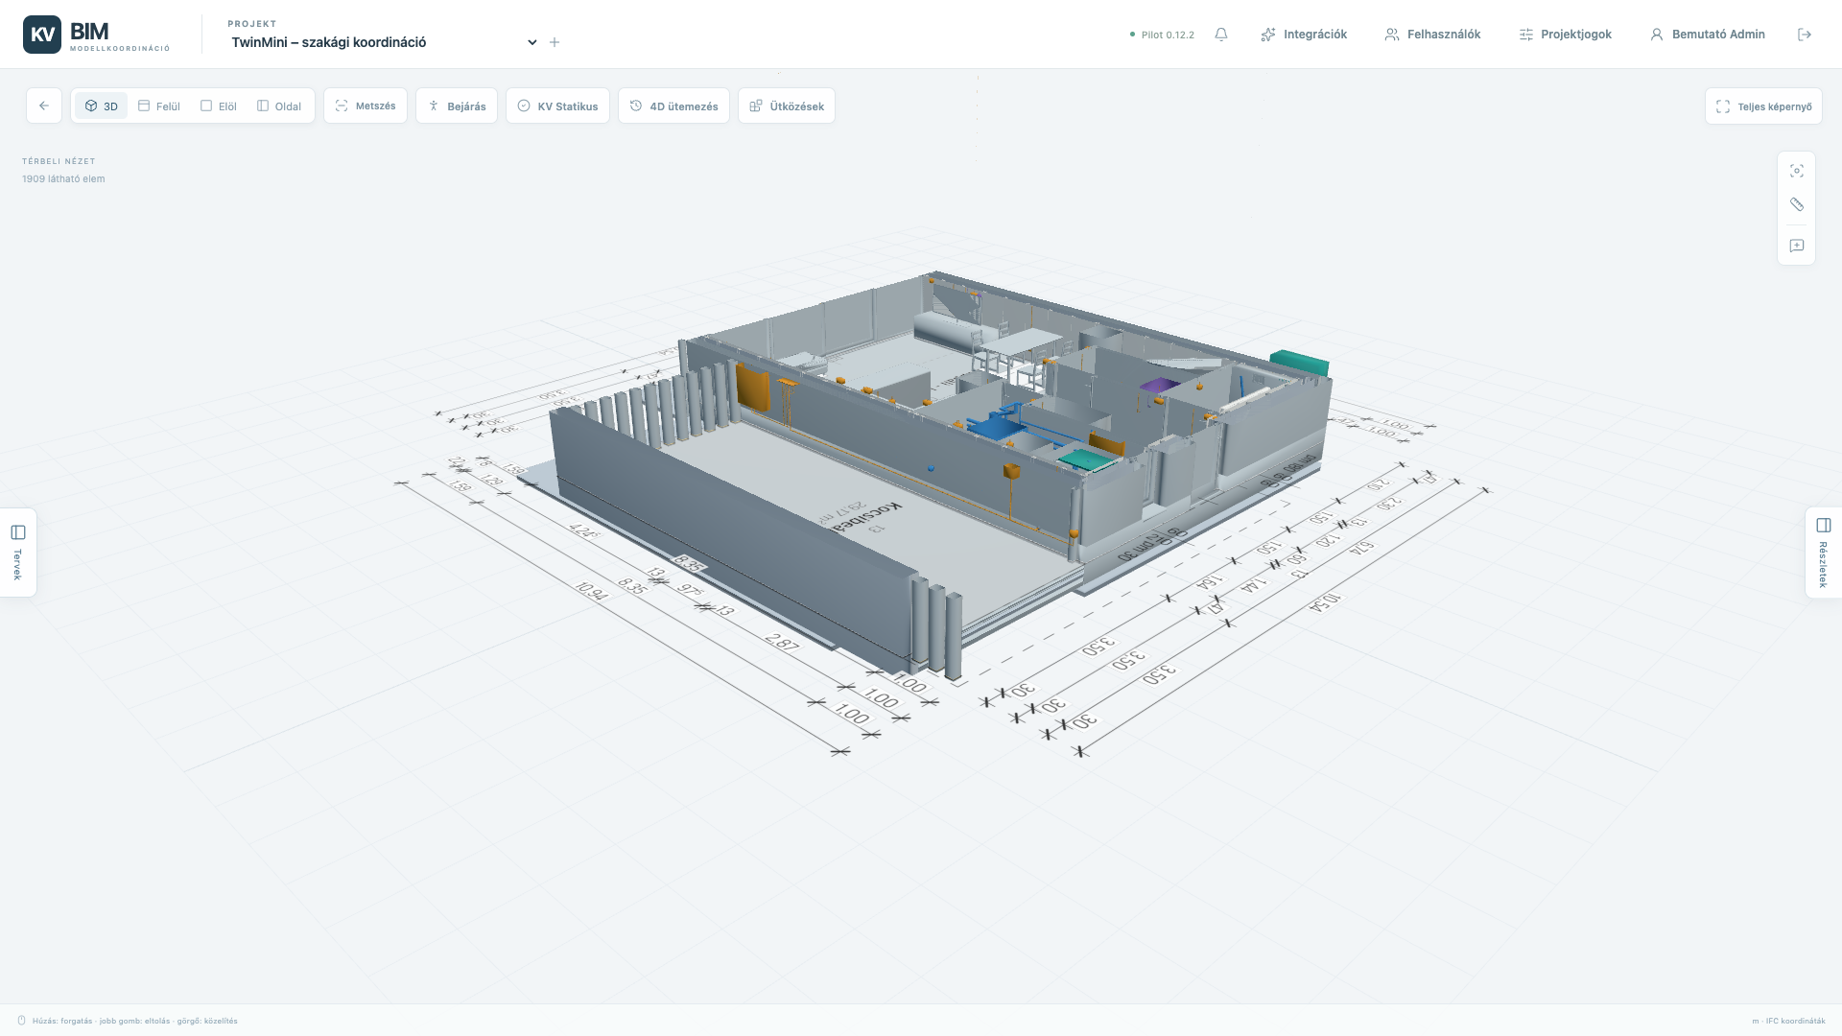Expand the Tervek side panel
The height and width of the screenshot is (1036, 1842).
tap(17, 553)
